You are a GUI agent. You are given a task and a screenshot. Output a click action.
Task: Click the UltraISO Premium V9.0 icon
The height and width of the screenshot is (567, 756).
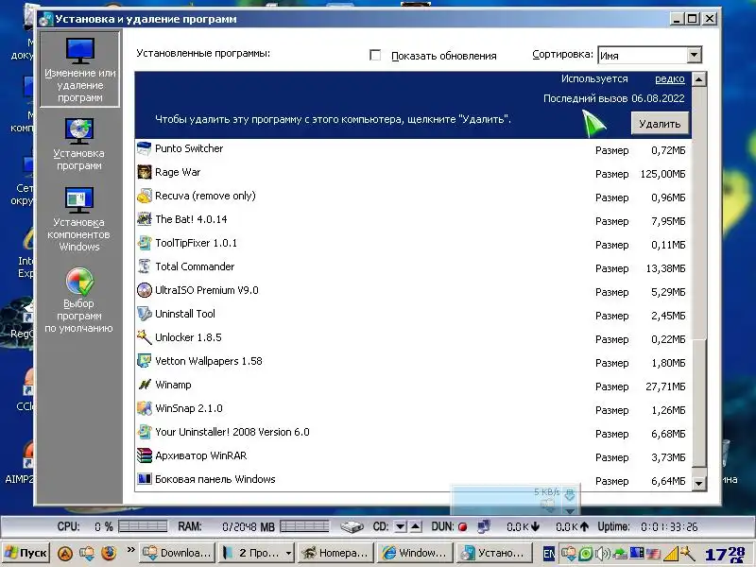[x=145, y=290]
